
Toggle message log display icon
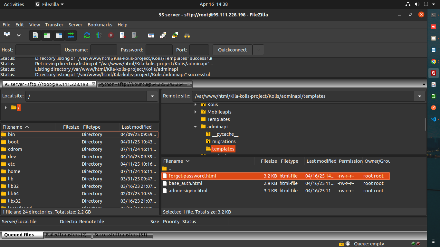tap(35, 35)
